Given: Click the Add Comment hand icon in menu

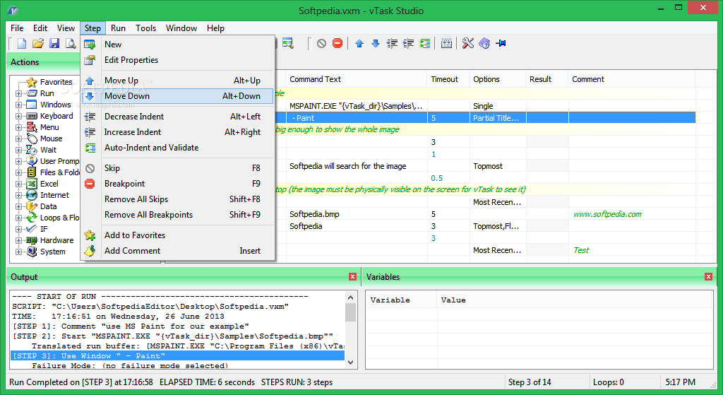Looking at the screenshot, I should coord(90,251).
